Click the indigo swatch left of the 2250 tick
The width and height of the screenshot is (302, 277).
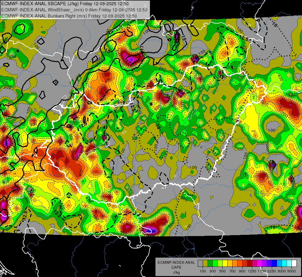click(269, 263)
